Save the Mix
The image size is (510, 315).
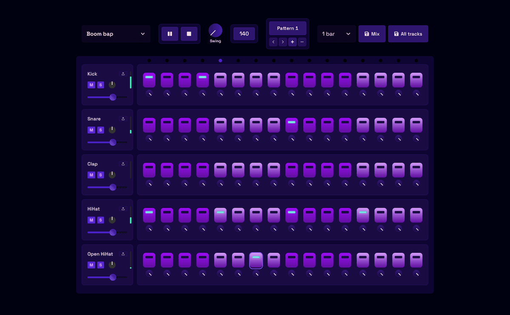click(x=372, y=34)
